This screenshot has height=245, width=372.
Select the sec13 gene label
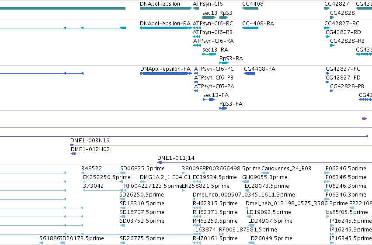coord(210,13)
